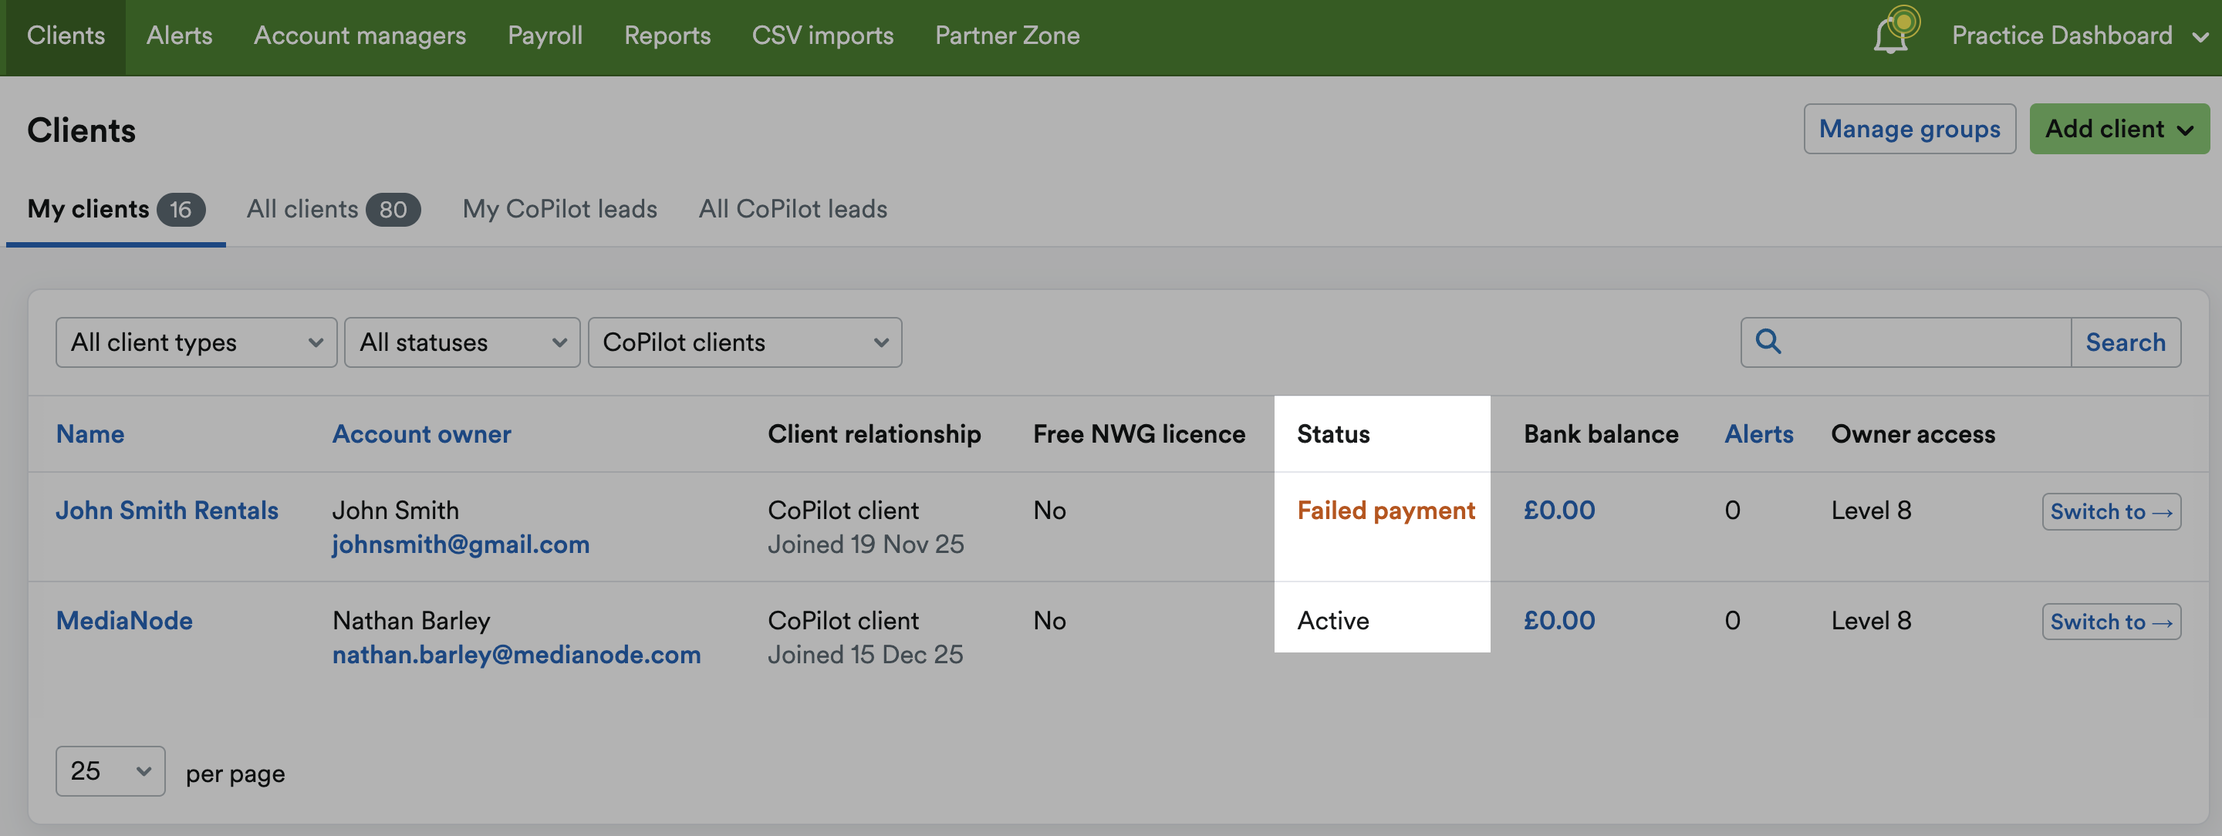The width and height of the screenshot is (2222, 836).
Task: Click MediaNode £0.00 bank balance
Action: 1559,621
